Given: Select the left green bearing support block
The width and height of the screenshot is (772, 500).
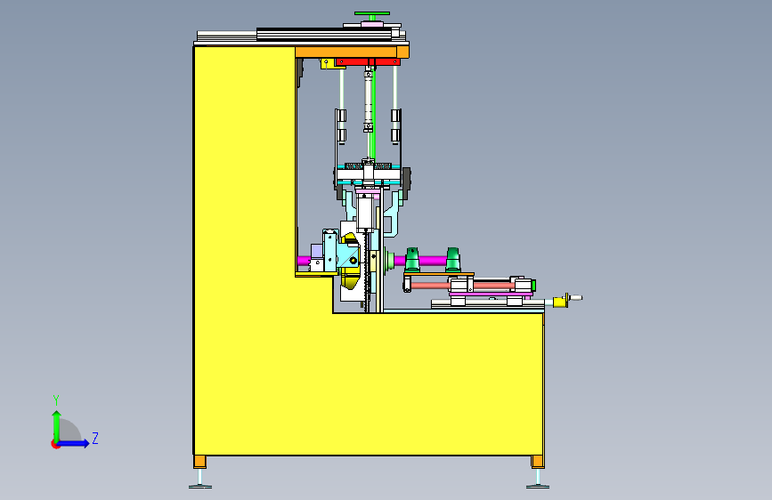Looking at the screenshot, I should point(412,260).
